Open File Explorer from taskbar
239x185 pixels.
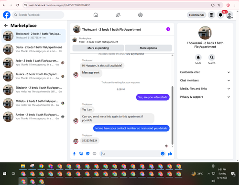click(23, 166)
